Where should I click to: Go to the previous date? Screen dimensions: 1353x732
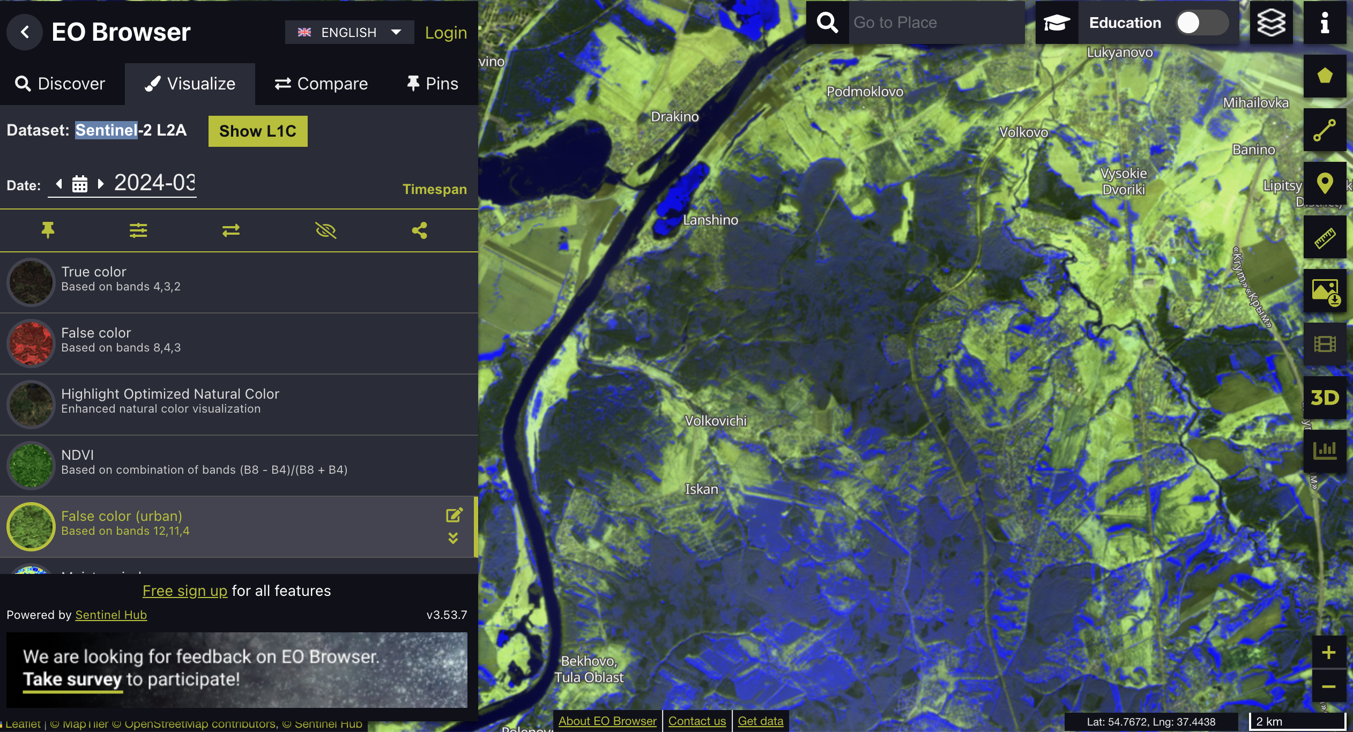coord(59,184)
